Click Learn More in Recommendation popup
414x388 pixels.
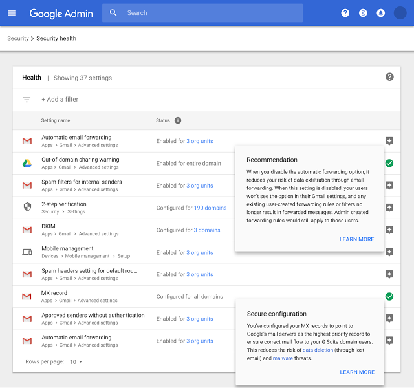(x=356, y=239)
